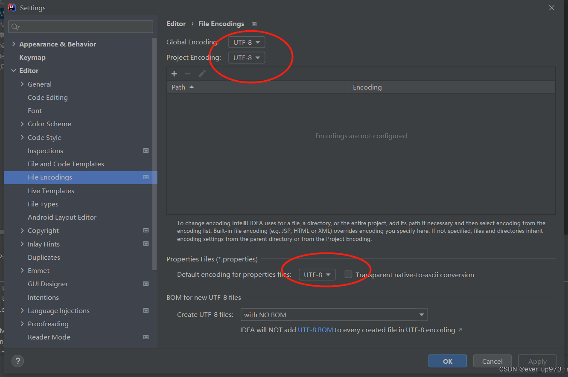Expand the Inlay Hints node
The width and height of the screenshot is (568, 377).
click(x=22, y=244)
